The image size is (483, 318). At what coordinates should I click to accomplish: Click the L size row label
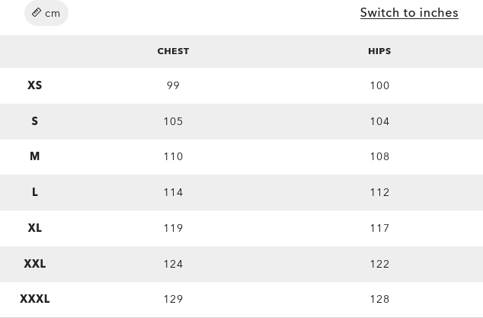coord(35,192)
